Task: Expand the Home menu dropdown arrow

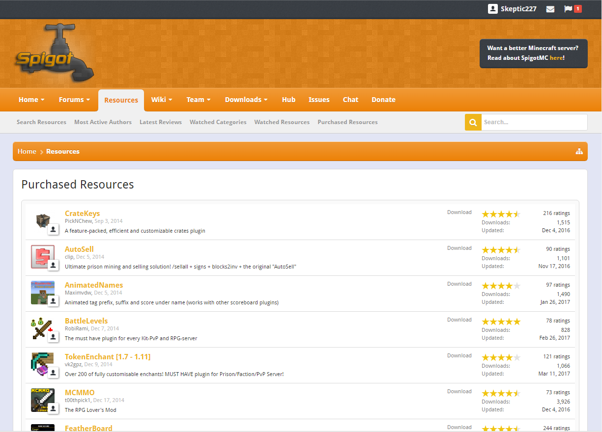Action: [x=43, y=100]
